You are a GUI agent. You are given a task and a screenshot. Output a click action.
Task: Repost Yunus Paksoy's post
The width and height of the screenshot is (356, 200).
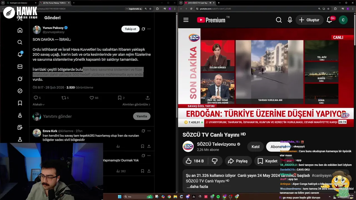point(64,98)
